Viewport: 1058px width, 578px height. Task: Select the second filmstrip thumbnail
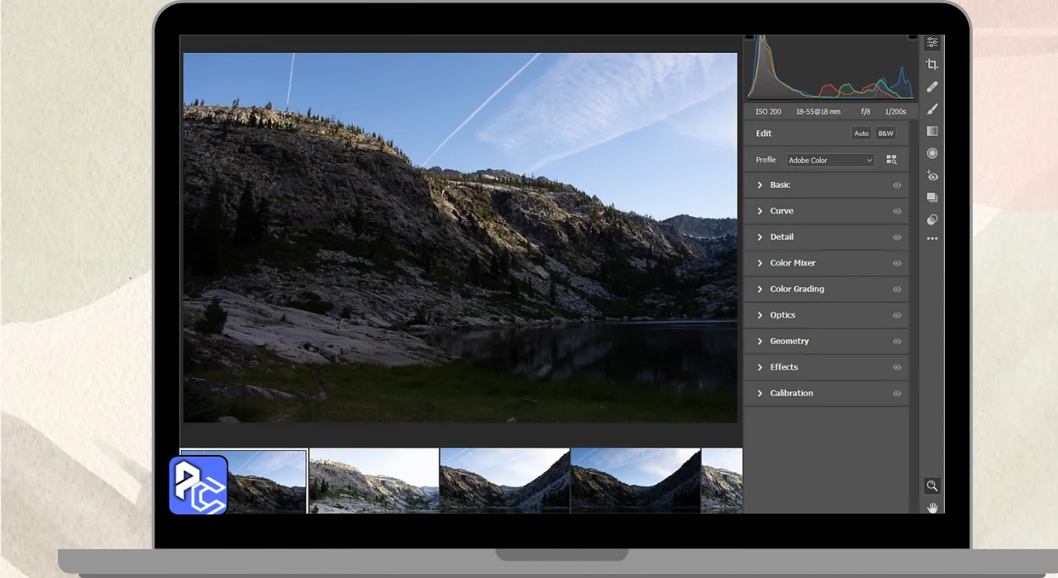[x=374, y=481]
